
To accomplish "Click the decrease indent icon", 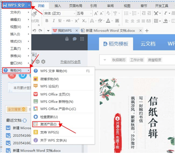I will pyautogui.click(x=144, y=13).
